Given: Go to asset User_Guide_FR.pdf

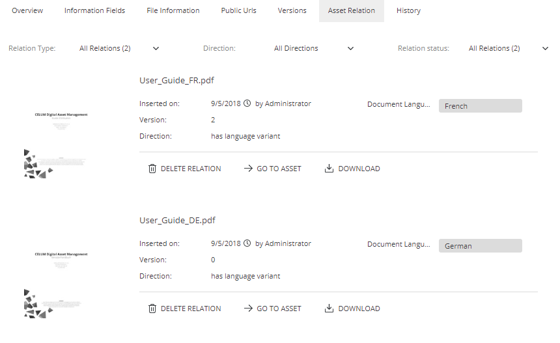Looking at the screenshot, I should pos(272,169).
